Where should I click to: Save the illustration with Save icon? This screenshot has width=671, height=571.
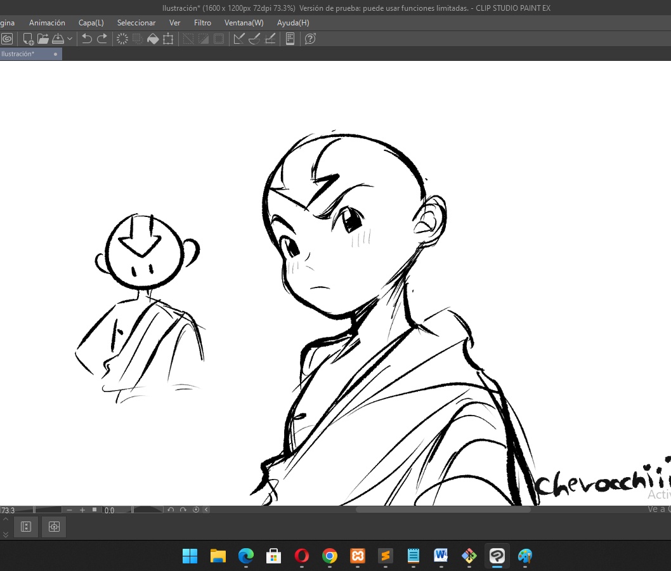(x=58, y=39)
